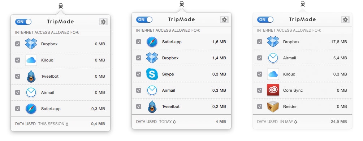This screenshot has width=363, height=141.
Task: Turn off the ON switch in the This Session panel
Action: pos(23,22)
